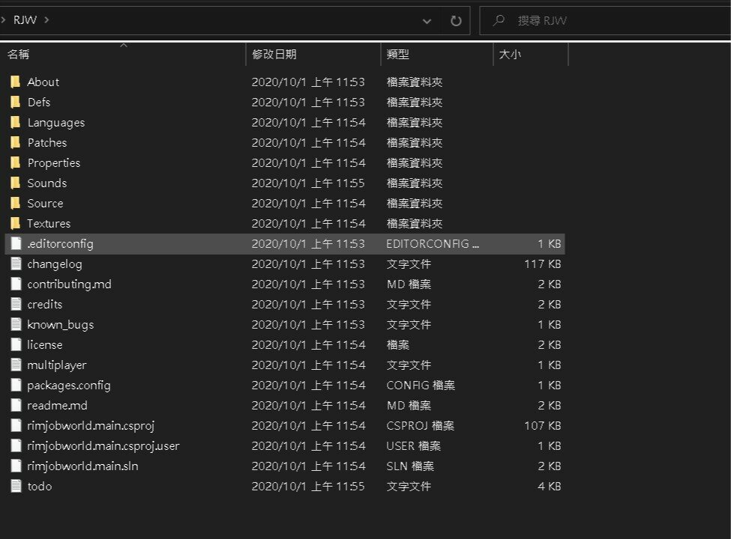Select the readme.md file name
This screenshot has height=539, width=731.
tap(57, 406)
